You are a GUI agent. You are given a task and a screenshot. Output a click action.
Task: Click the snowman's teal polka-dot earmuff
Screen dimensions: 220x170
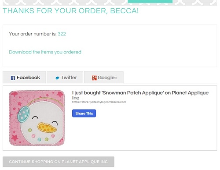click(x=23, y=113)
